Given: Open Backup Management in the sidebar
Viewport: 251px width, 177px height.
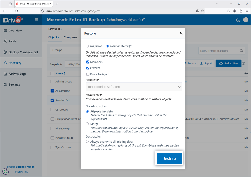Looking at the screenshot, I should pyautogui.click(x=21, y=52).
